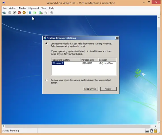Click the Enhanced Session toolbar icon

tap(51, 13)
